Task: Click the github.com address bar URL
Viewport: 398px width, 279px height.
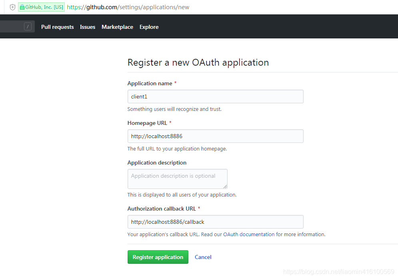Action: [128, 7]
